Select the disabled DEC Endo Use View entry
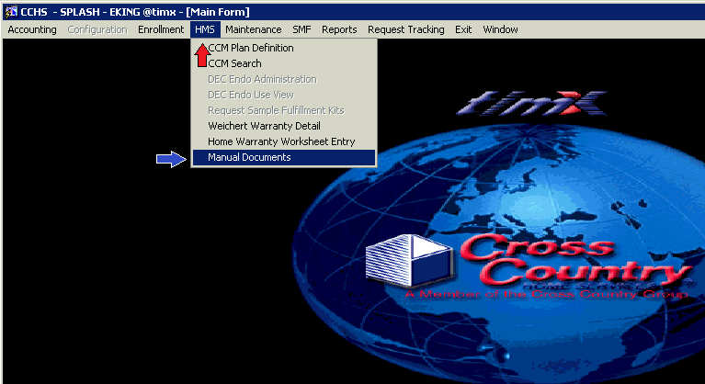 284,96
